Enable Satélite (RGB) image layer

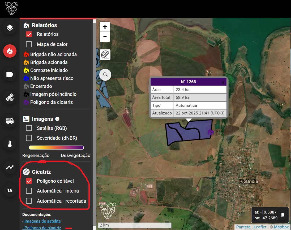pyautogui.click(x=29, y=128)
